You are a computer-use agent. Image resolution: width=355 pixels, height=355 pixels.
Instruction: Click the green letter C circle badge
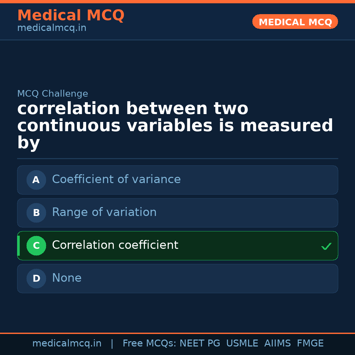36,246
